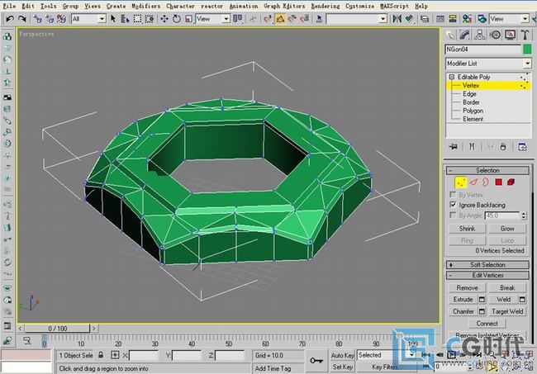Viewport: 537px width, 374px height.
Task: Enable the By Angle checkbox
Action: coord(453,215)
